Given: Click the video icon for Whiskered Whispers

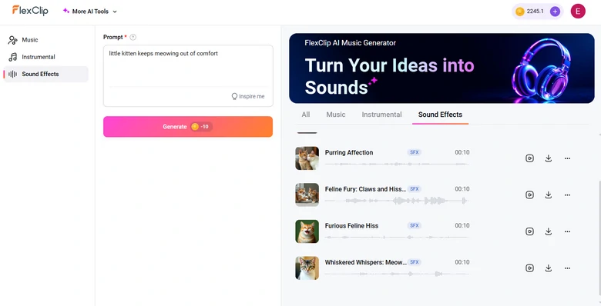Looking at the screenshot, I should [x=529, y=268].
